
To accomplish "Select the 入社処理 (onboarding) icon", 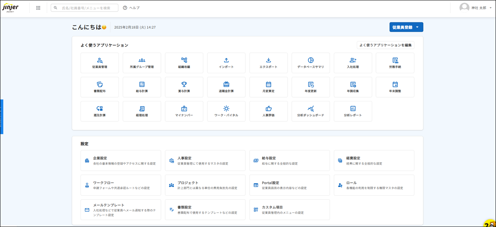I will [352, 62].
